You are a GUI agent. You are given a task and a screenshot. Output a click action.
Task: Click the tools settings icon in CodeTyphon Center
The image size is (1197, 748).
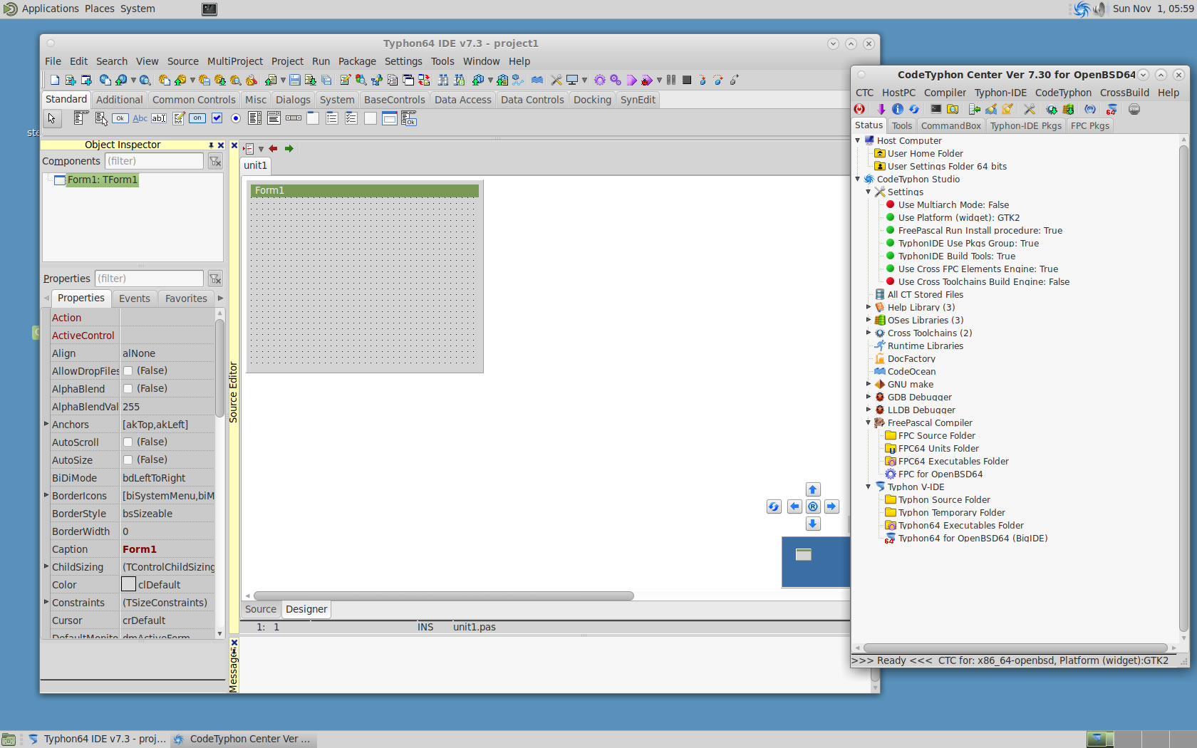[x=1030, y=109]
